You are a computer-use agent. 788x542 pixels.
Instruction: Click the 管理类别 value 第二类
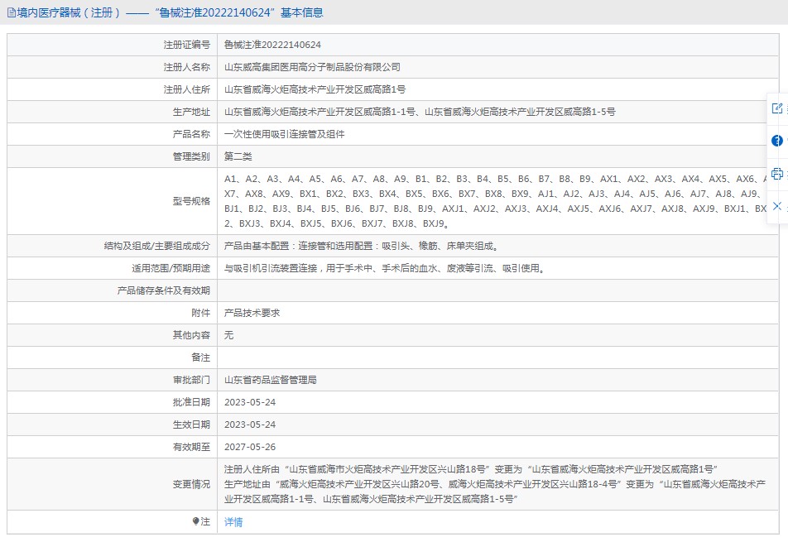pos(238,156)
